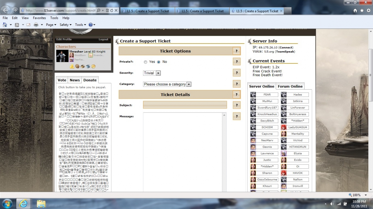
Task: Click the help button for Subject row
Action: coord(237,105)
